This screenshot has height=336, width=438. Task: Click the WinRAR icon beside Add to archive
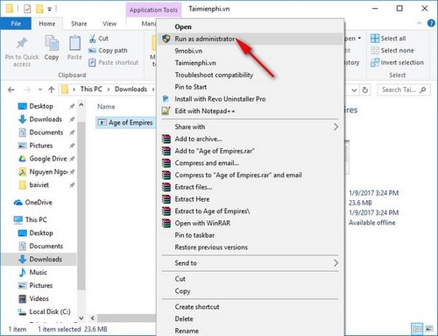tap(166, 139)
